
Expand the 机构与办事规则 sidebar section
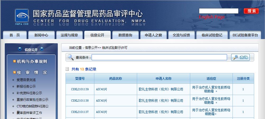point(32,61)
